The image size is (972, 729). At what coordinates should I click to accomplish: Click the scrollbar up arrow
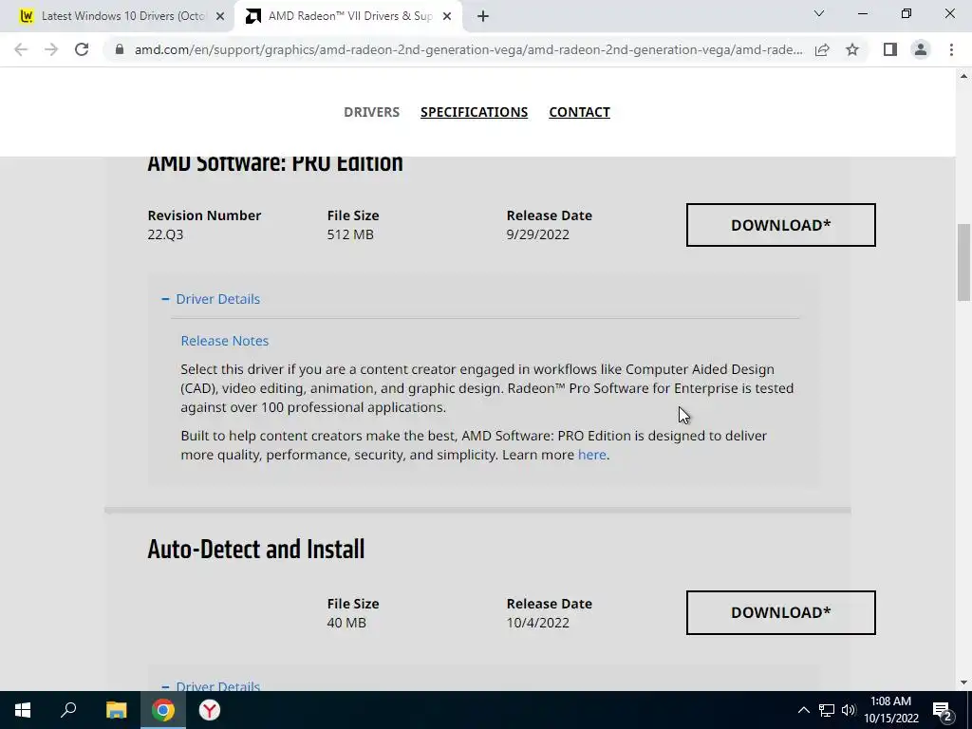(963, 76)
